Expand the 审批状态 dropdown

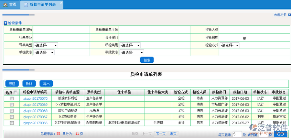click(132, 52)
